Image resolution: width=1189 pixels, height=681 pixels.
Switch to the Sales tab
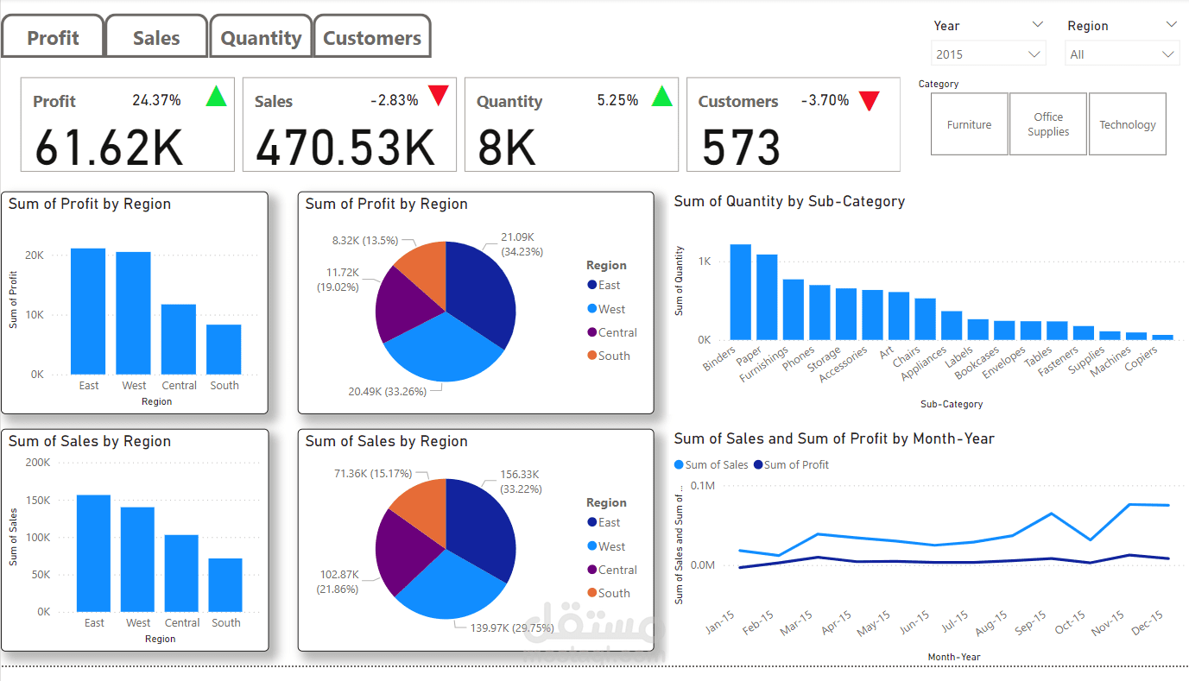coord(155,36)
